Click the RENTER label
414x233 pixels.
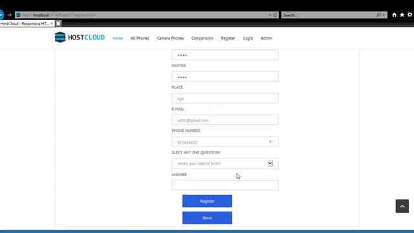(179, 65)
